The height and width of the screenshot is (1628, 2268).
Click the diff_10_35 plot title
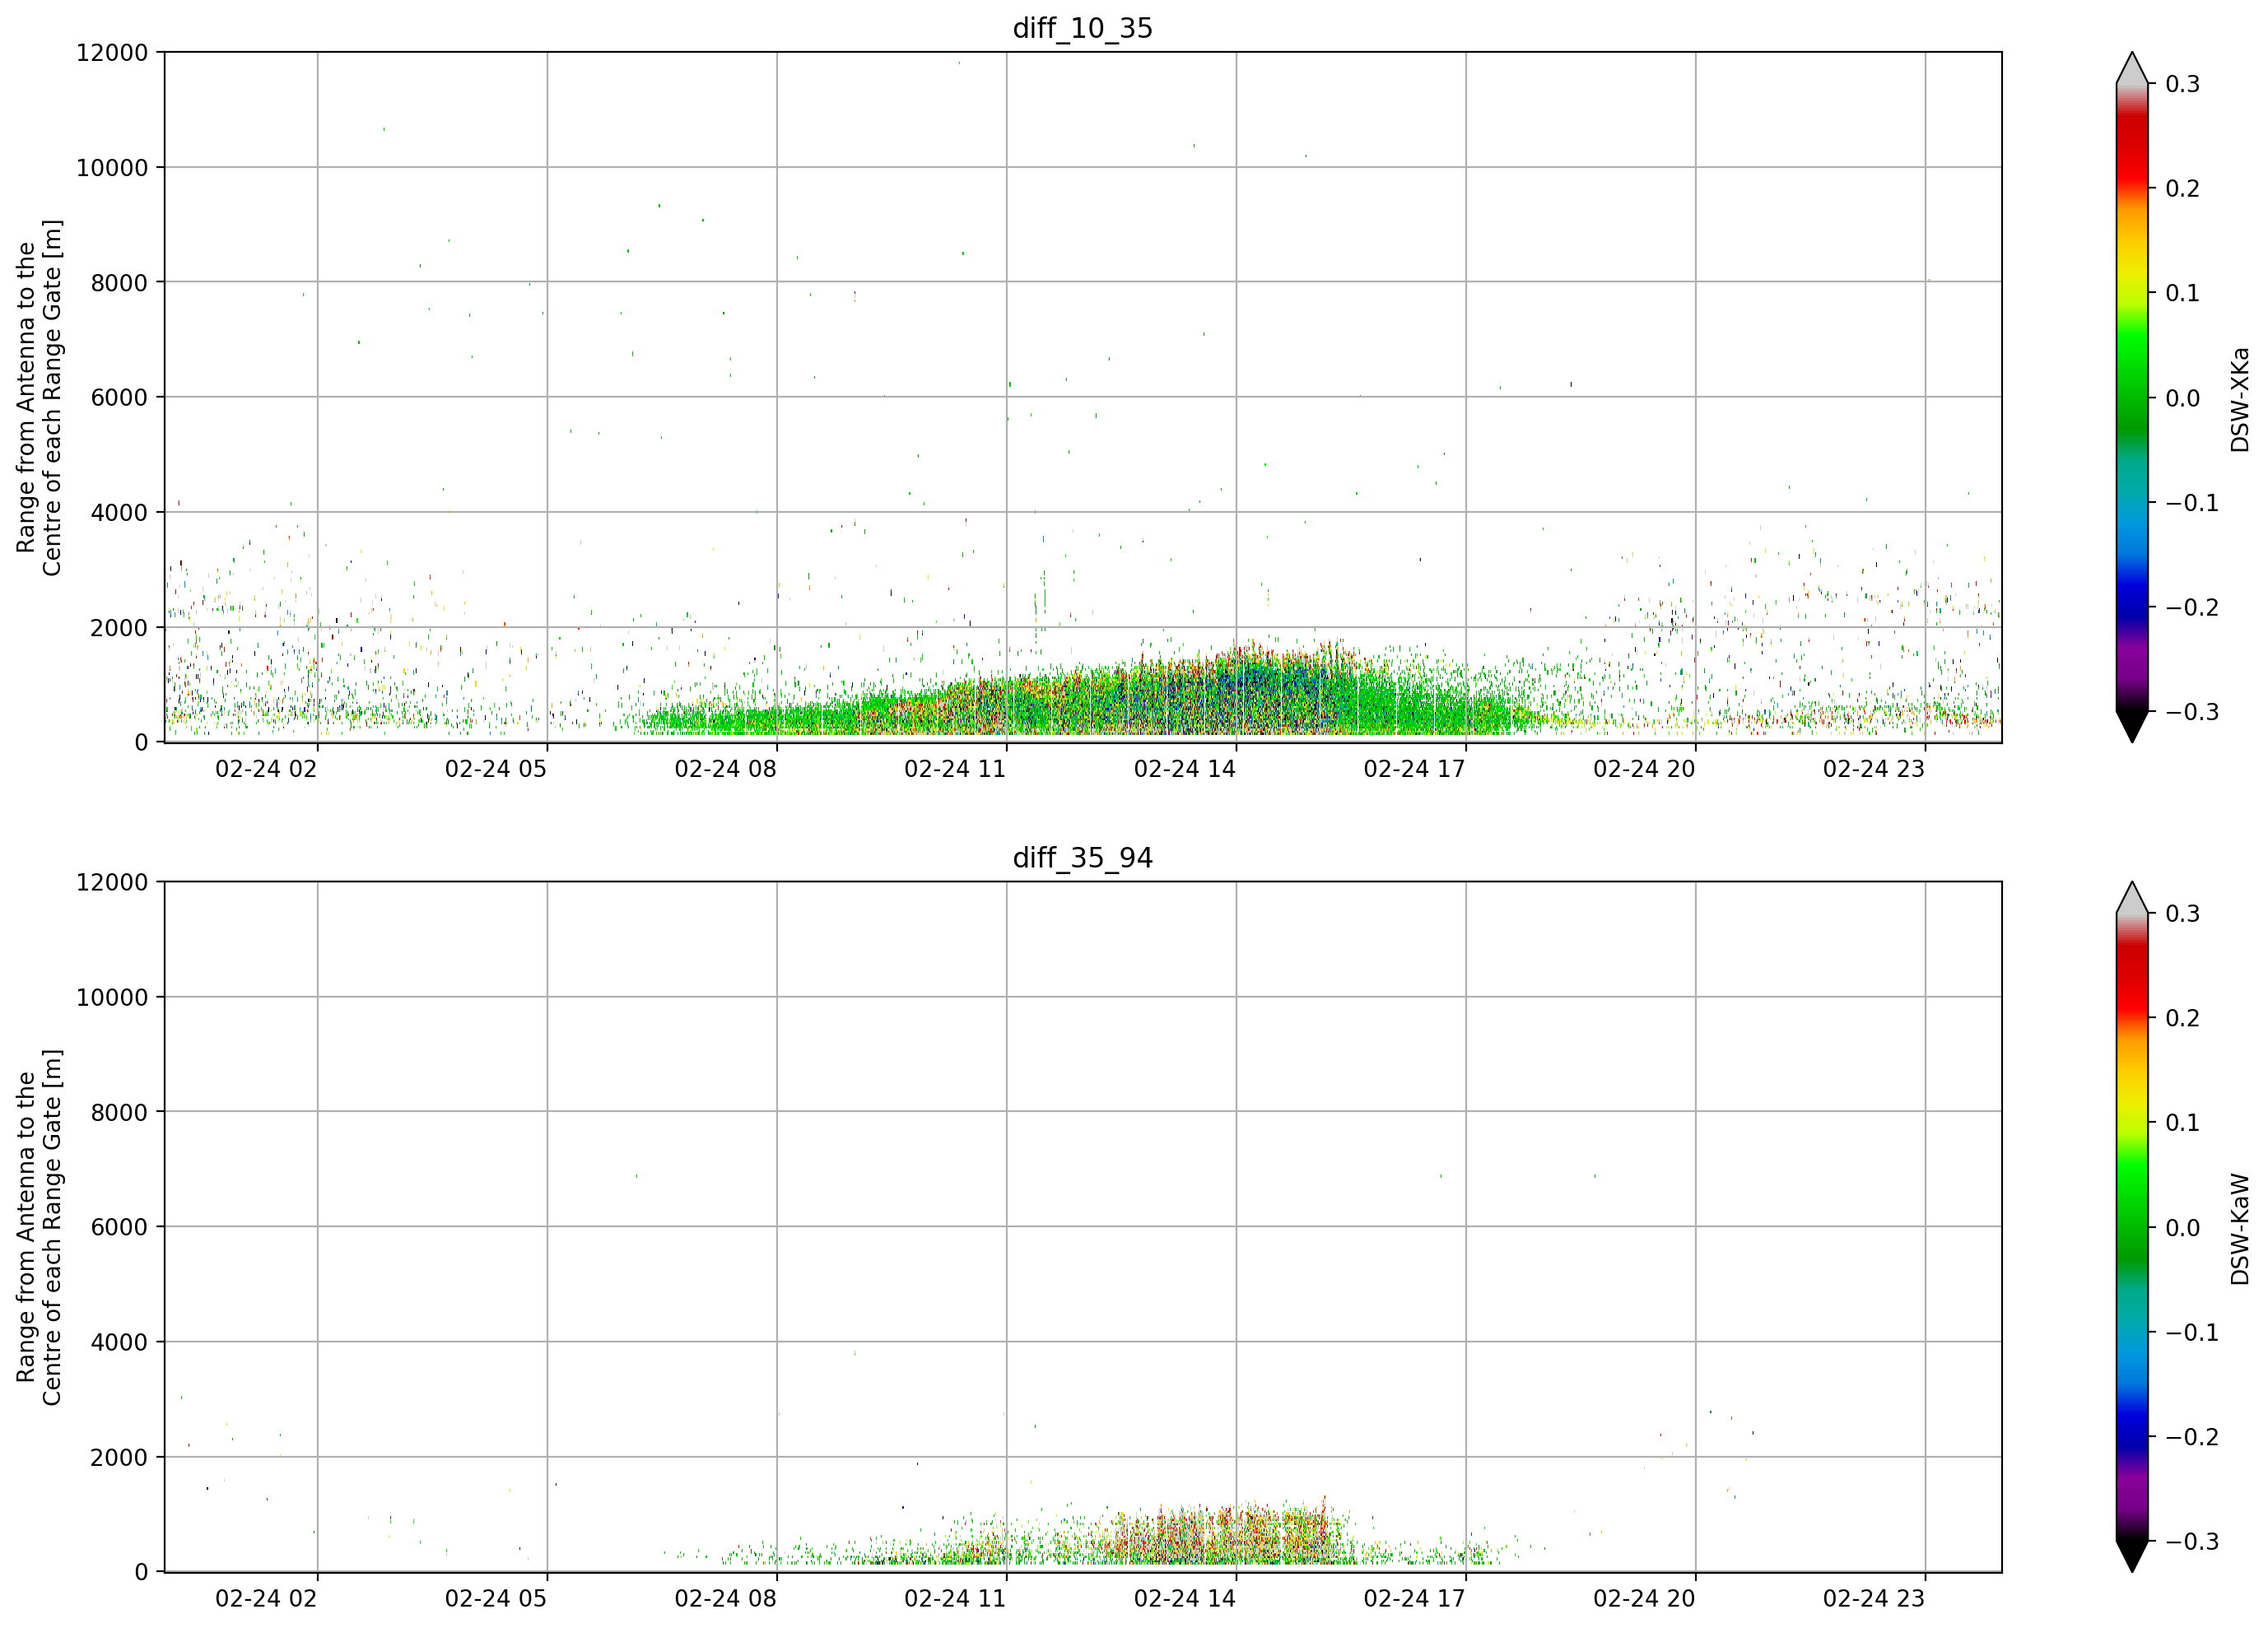(1083, 28)
